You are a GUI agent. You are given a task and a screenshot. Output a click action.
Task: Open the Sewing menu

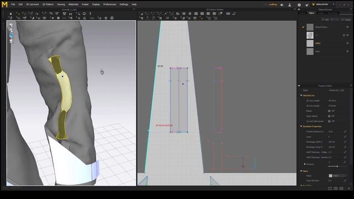coord(61,4)
